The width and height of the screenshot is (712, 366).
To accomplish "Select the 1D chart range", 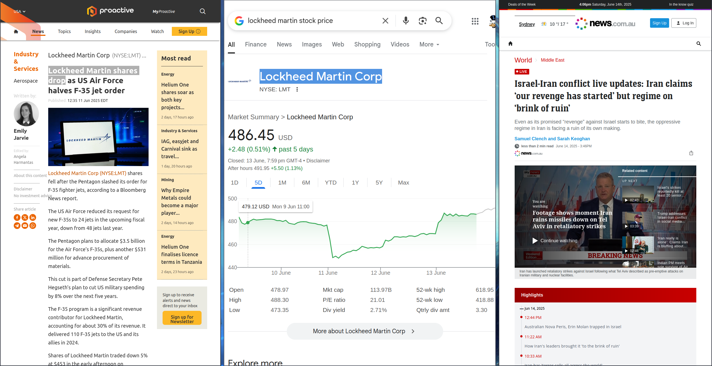I will 234,183.
